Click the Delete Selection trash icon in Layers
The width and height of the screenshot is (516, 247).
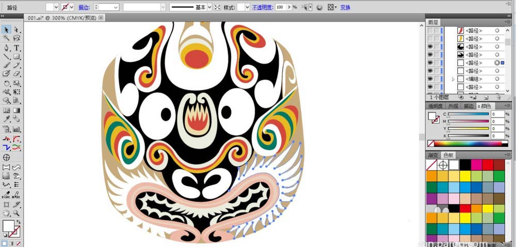(499, 97)
